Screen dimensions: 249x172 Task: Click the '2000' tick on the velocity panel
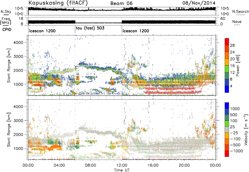click(18, 134)
